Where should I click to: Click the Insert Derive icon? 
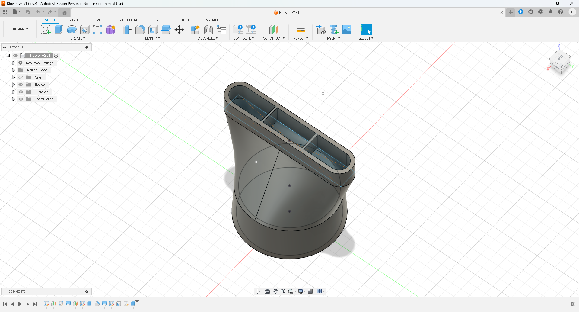click(321, 30)
